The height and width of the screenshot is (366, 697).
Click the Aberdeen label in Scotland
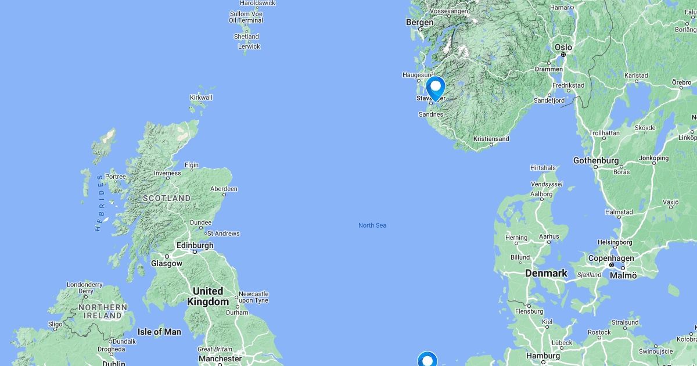pyautogui.click(x=224, y=189)
